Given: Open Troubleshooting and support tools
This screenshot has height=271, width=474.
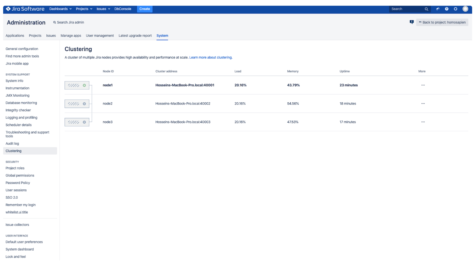Looking at the screenshot, I should (x=27, y=134).
